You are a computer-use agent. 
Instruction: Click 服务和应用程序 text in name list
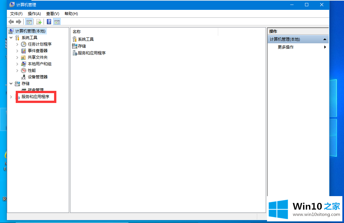point(92,53)
